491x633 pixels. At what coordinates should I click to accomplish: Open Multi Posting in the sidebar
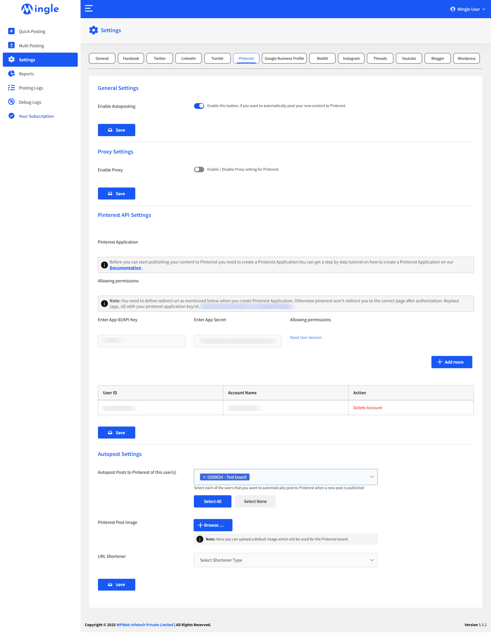[40, 45]
